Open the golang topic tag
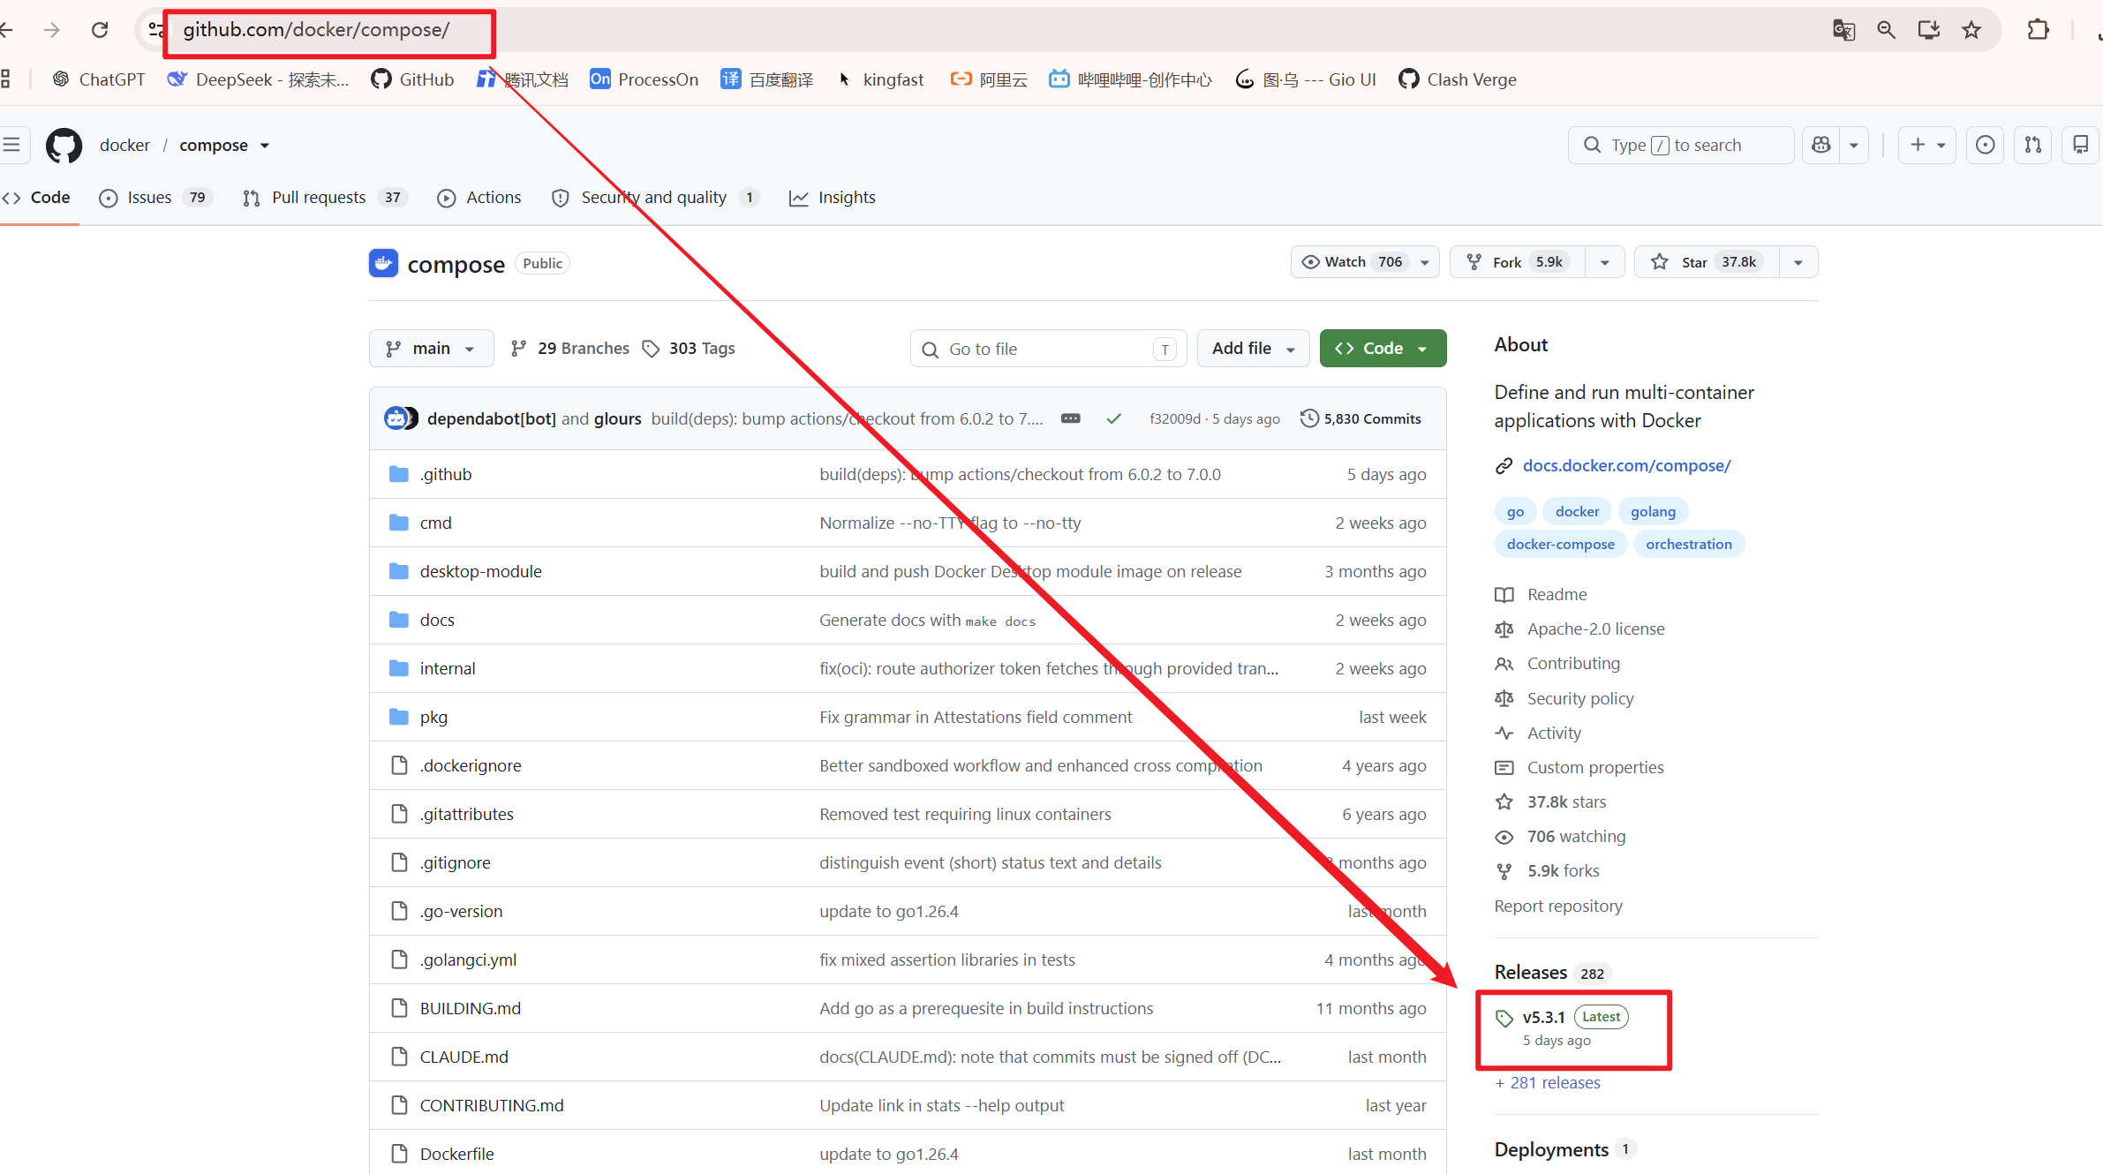Image resolution: width=2103 pixels, height=1174 pixels. click(1653, 511)
